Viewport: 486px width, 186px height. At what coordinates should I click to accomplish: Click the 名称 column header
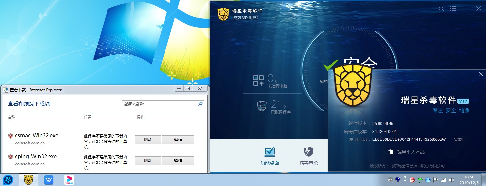click(x=11, y=117)
